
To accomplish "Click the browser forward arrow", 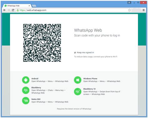I will pos(9,10).
